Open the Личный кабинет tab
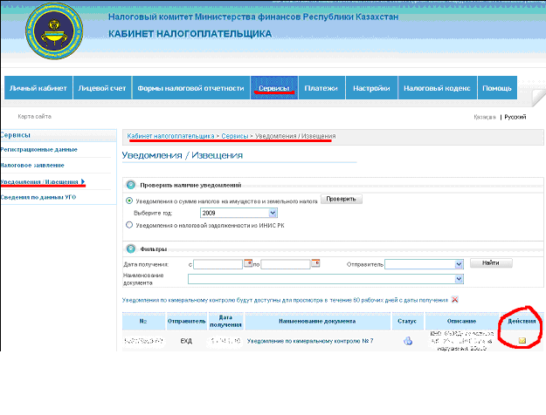The width and height of the screenshot is (546, 415). click(x=38, y=88)
